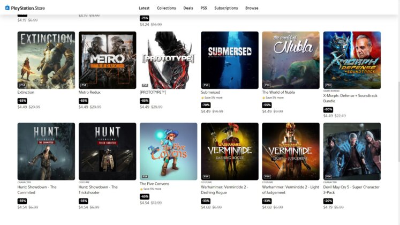Select The World of Nubla cover thumbnail

(291, 60)
